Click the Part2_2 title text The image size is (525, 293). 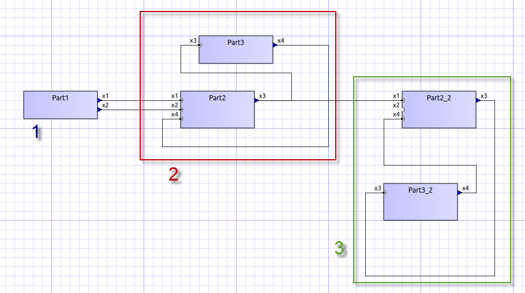pyautogui.click(x=438, y=98)
